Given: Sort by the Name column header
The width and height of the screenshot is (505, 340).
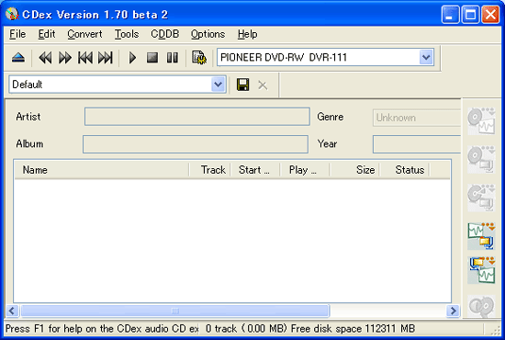Looking at the screenshot, I should coord(102,170).
